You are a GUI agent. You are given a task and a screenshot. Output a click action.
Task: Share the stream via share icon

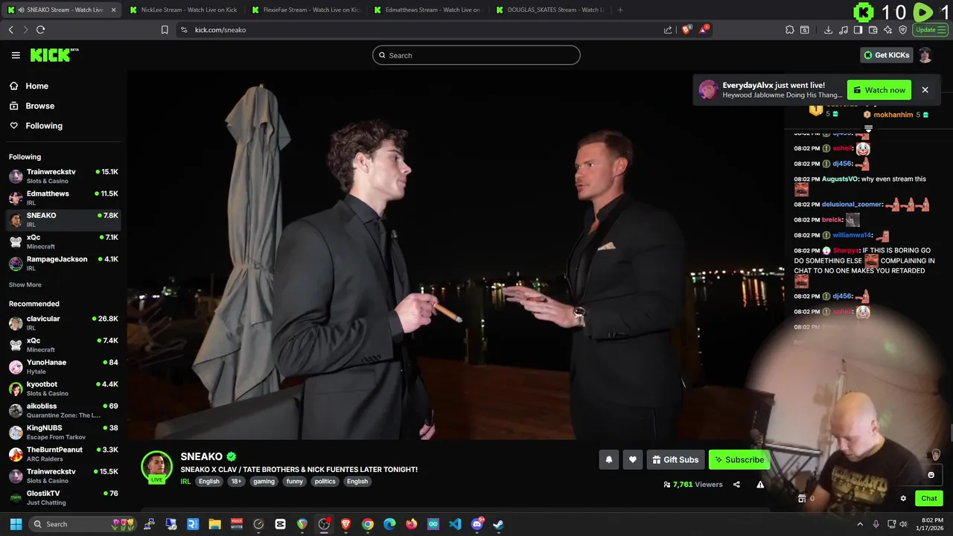[x=736, y=484]
